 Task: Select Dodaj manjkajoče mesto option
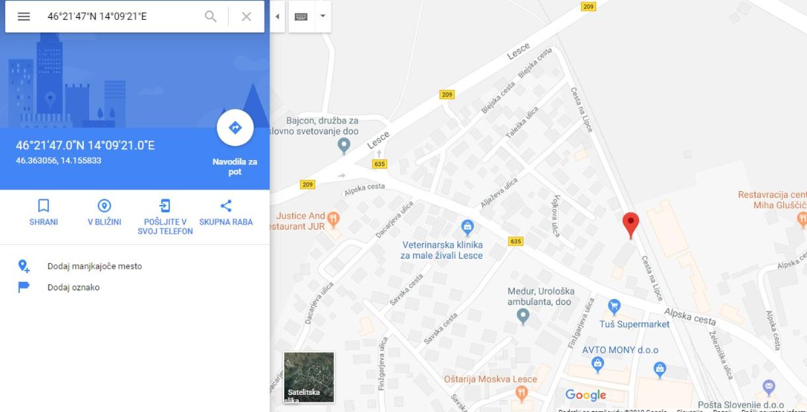[95, 267]
